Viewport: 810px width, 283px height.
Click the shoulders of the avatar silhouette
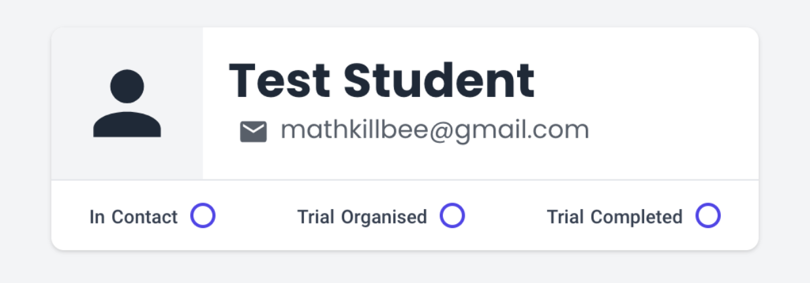coord(127,124)
